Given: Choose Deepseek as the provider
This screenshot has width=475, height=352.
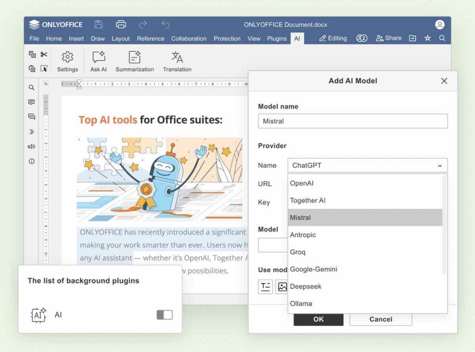Looking at the screenshot, I should tap(306, 286).
